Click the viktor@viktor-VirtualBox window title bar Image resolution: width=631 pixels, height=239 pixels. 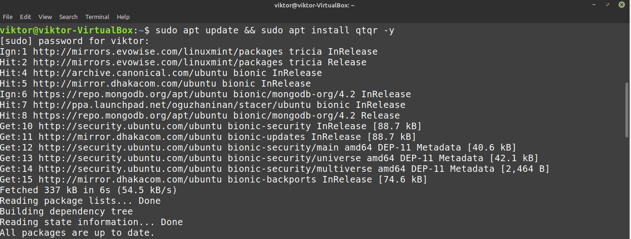click(x=315, y=5)
